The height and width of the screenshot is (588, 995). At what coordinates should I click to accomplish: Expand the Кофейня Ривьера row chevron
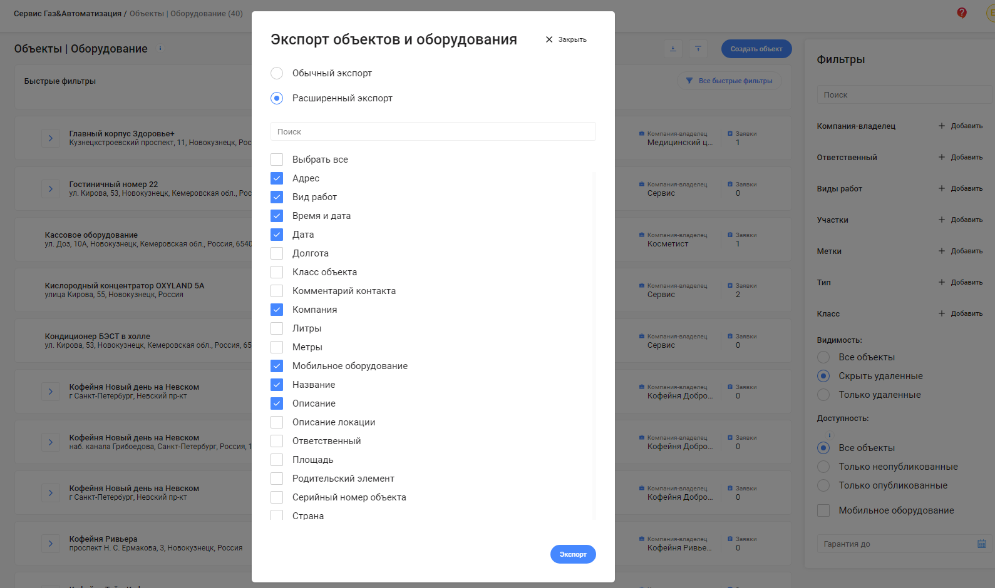51,544
